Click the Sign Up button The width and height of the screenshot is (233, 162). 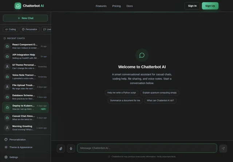(210, 6)
